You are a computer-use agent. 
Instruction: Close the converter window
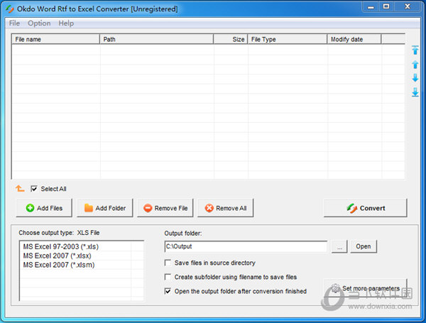[408, 7]
